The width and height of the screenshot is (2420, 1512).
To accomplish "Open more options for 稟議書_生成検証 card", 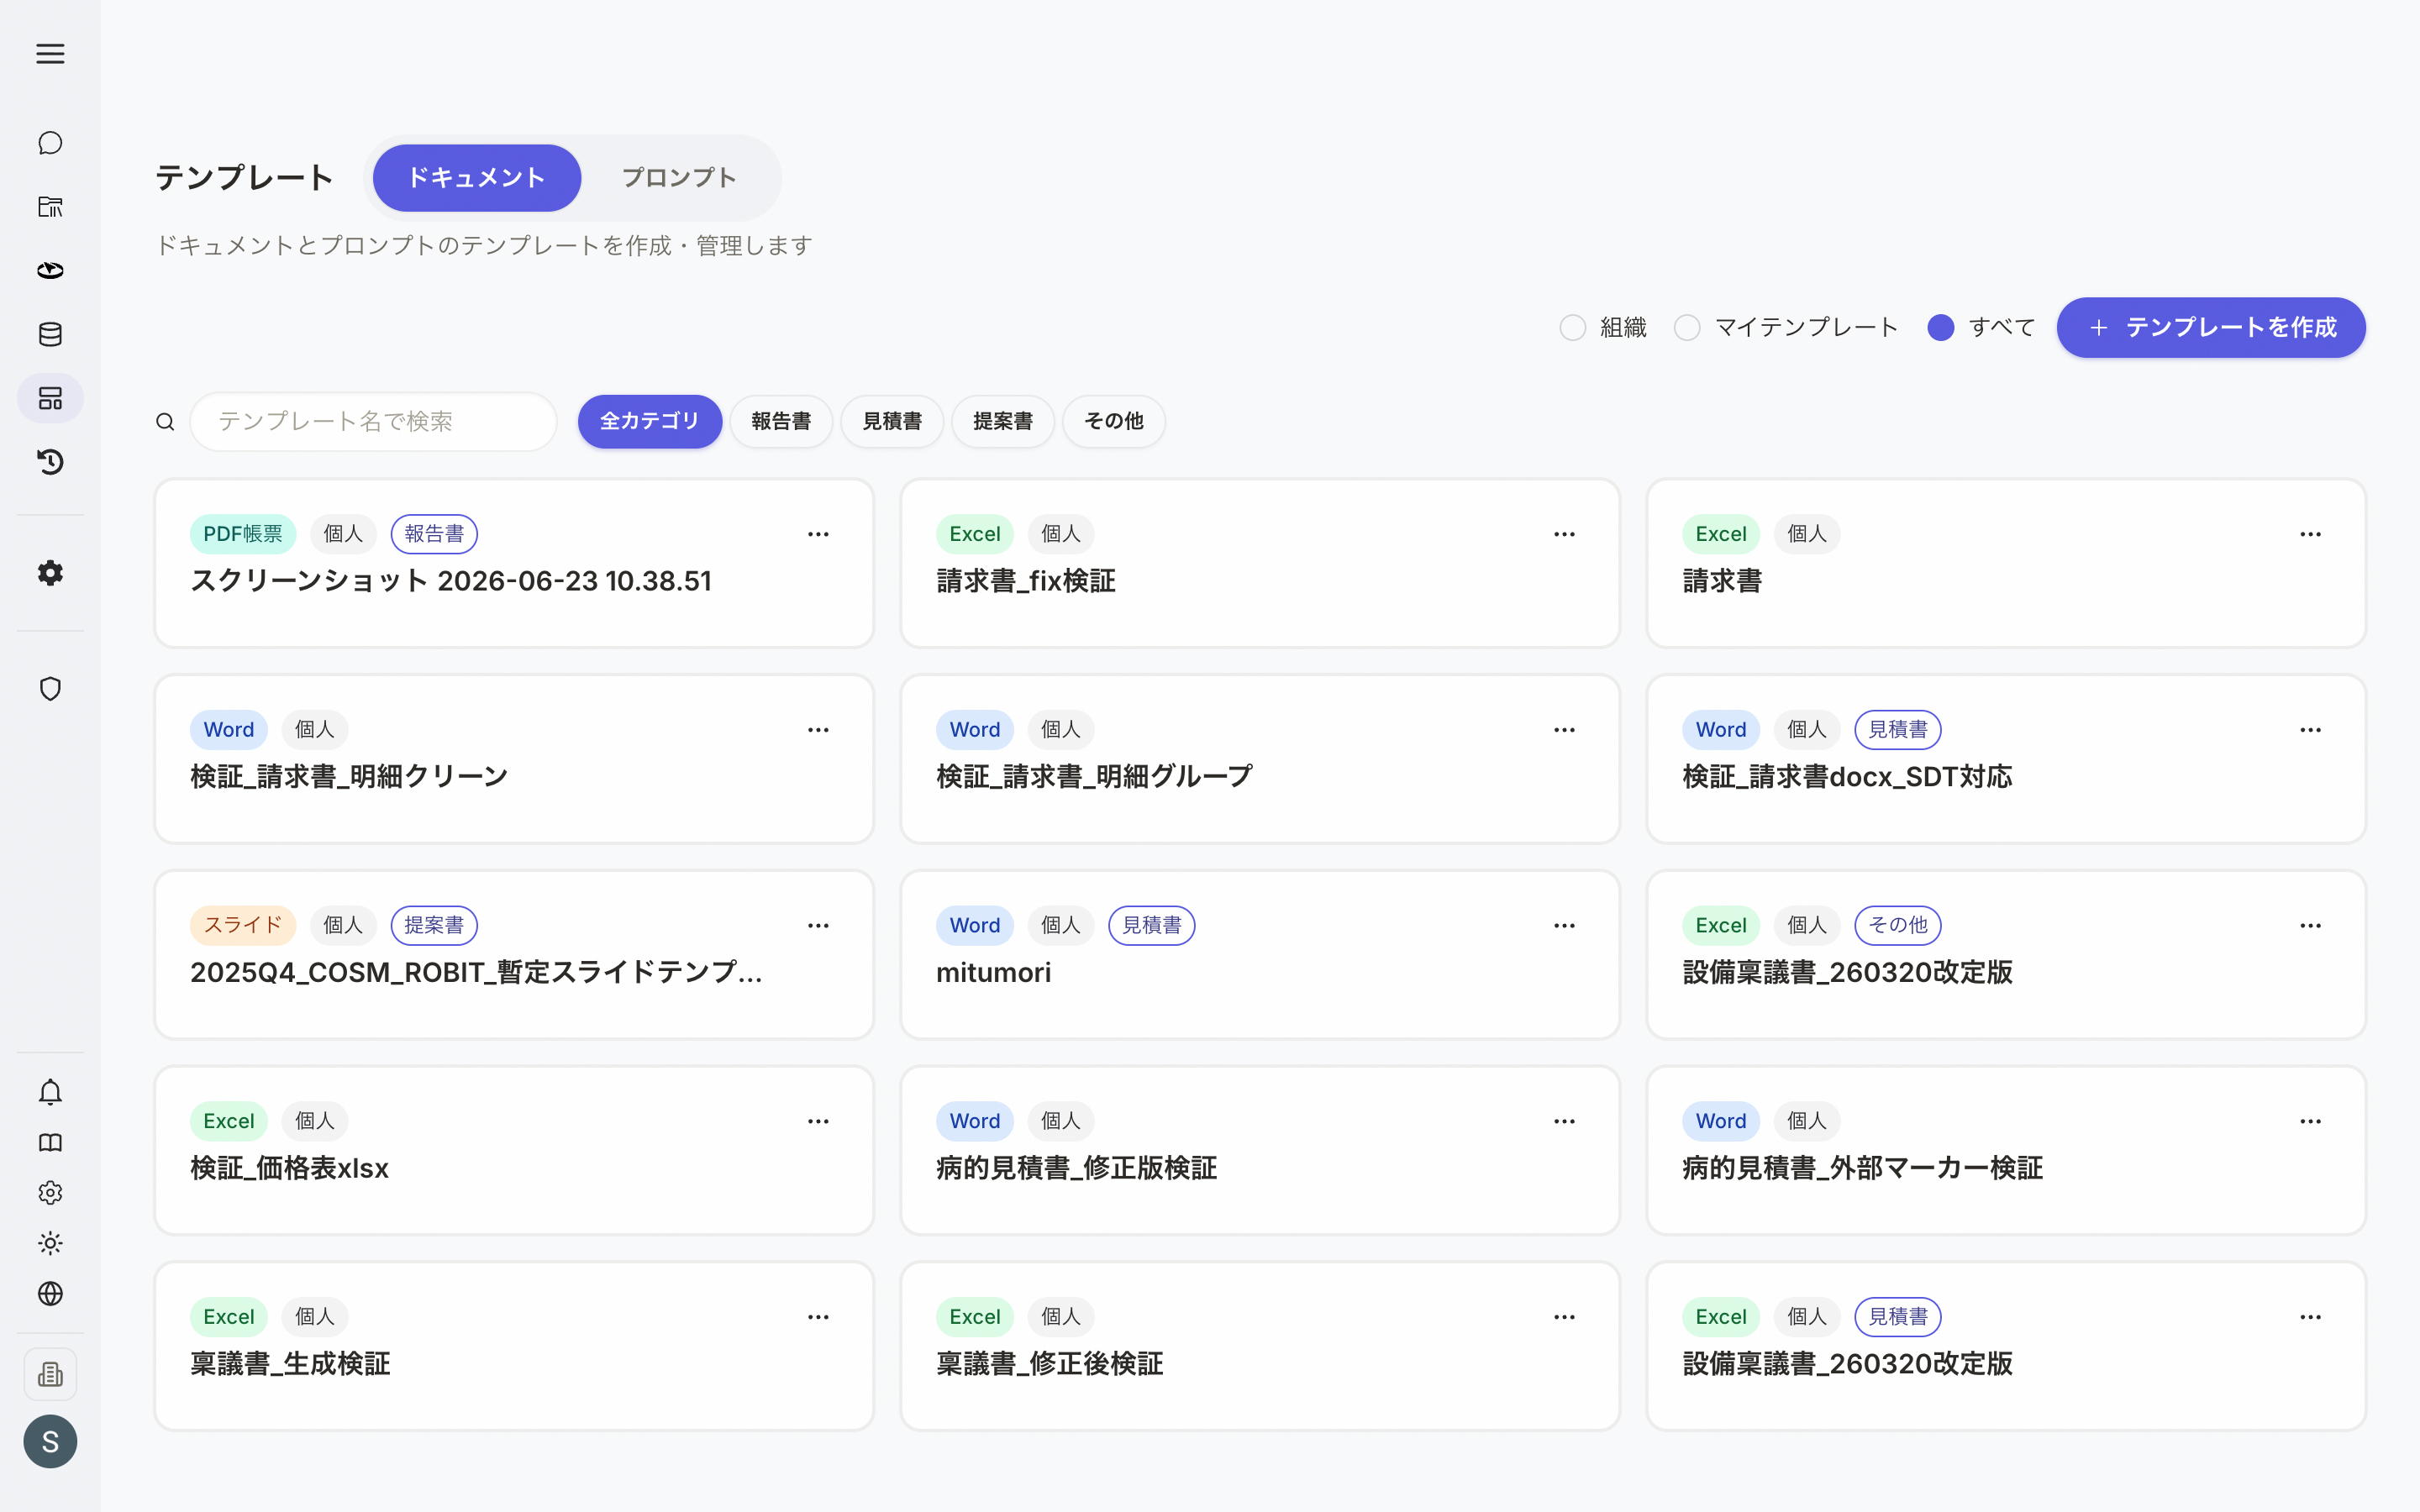I will tap(818, 1317).
